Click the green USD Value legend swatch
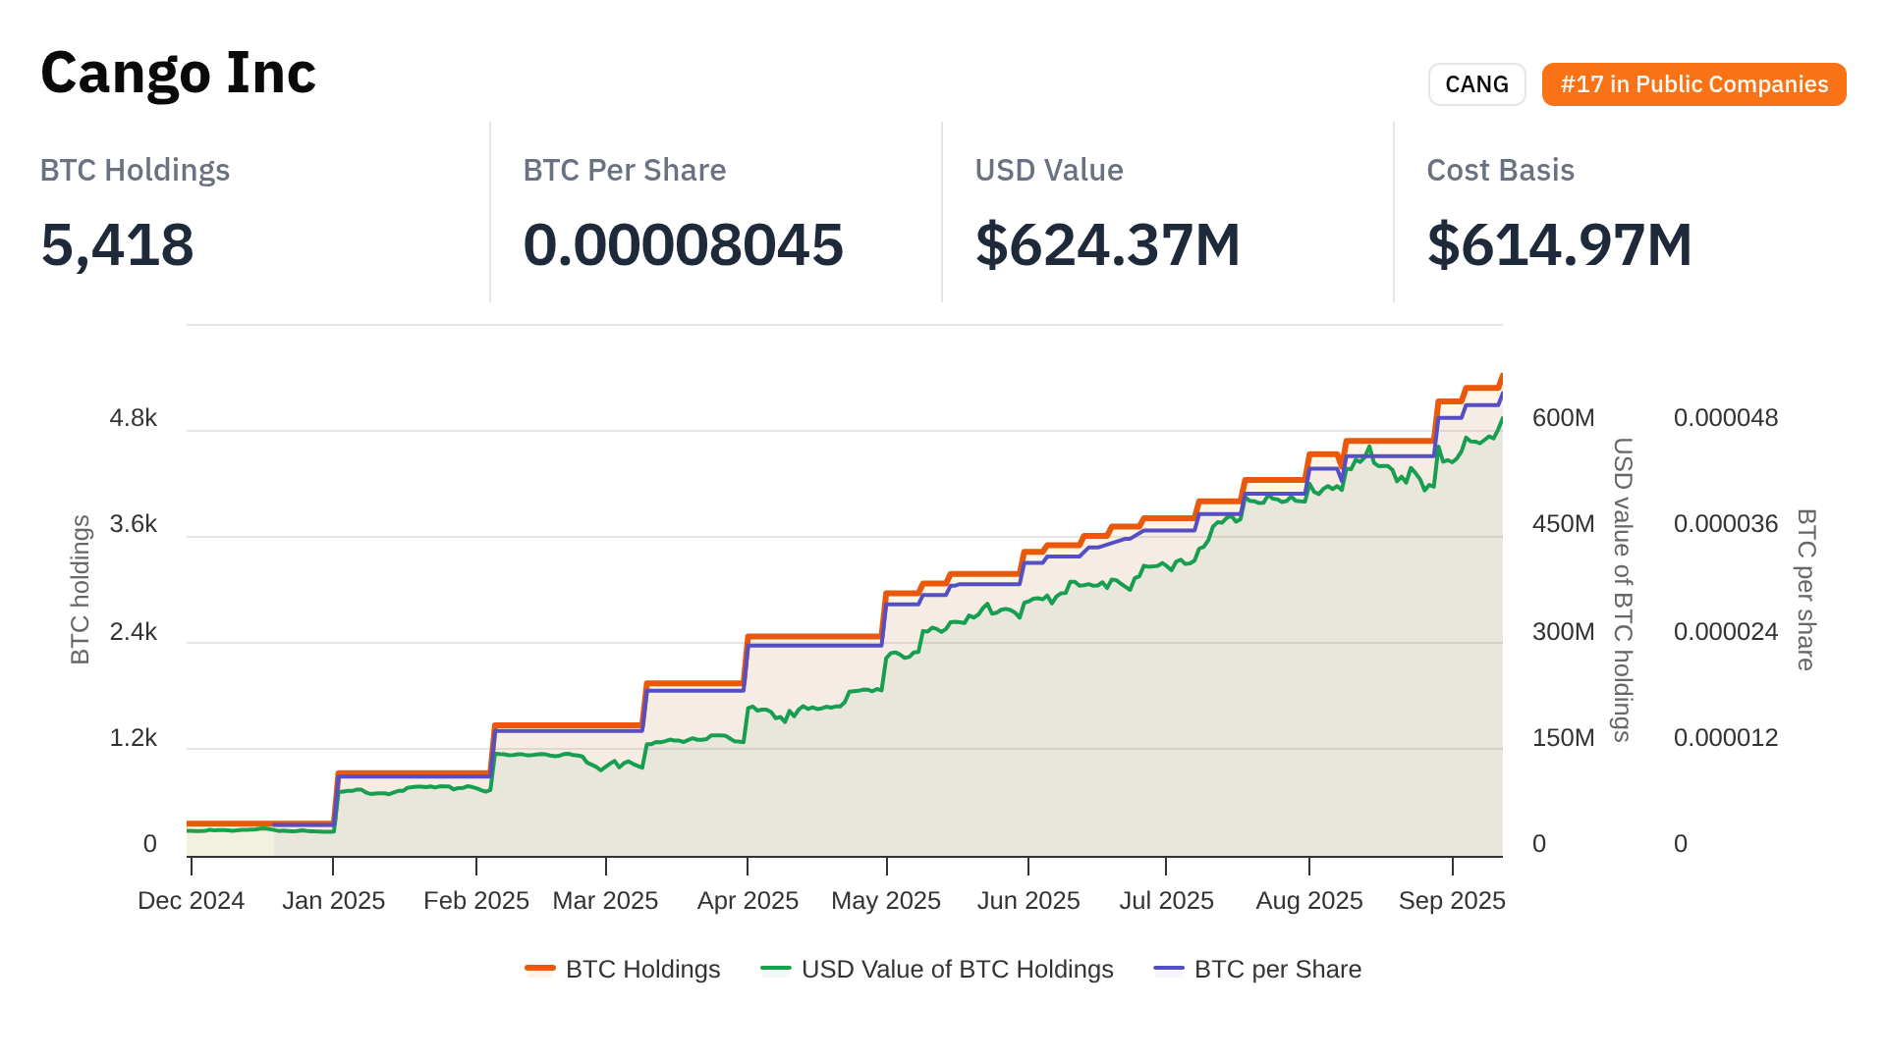Screen dimensions: 1886x1060 coord(776,969)
